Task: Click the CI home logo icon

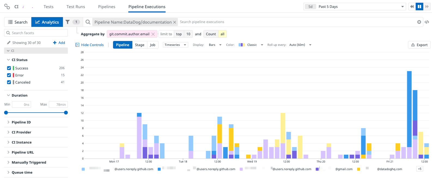Action: tap(7, 7)
